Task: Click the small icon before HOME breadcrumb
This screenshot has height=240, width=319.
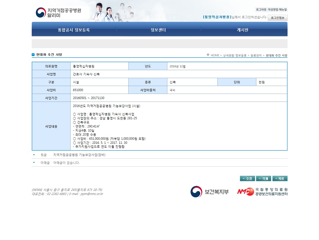Action: tap(208, 55)
